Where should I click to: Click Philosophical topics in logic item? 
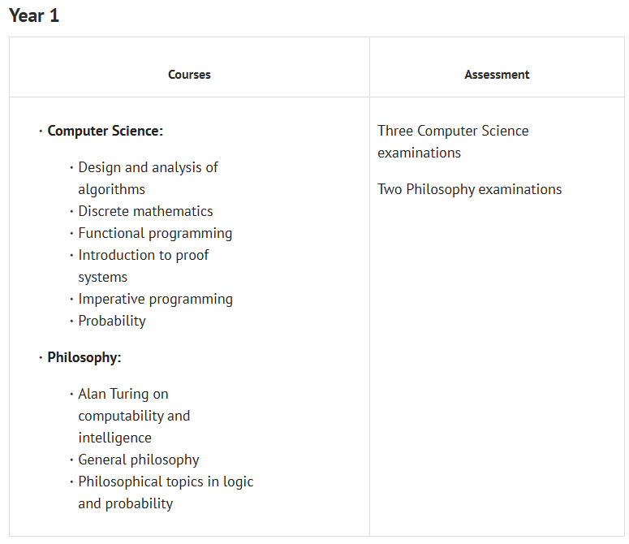[x=166, y=481]
